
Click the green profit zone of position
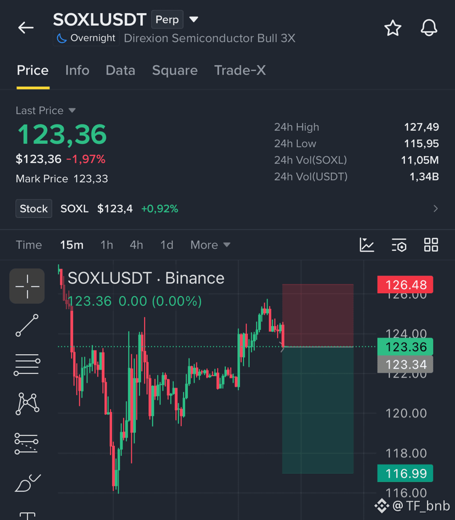[x=318, y=410]
